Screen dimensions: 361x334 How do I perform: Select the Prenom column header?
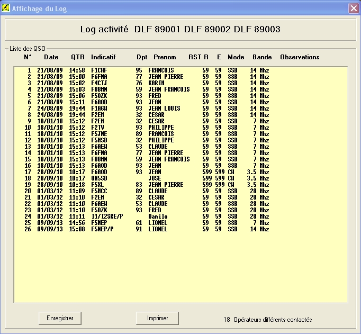point(165,57)
